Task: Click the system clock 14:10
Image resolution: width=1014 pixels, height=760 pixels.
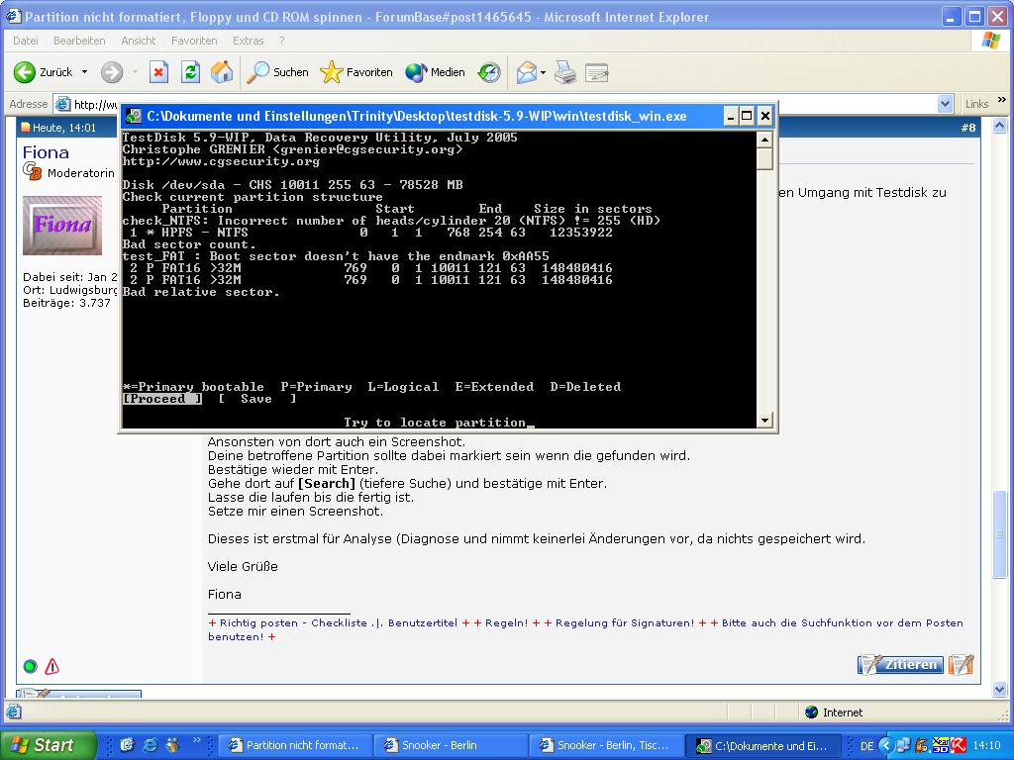Action: tap(987, 745)
